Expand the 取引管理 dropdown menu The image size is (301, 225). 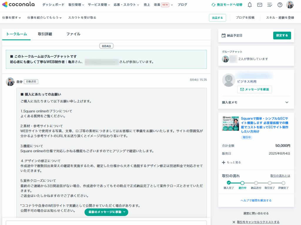coord(76,5)
